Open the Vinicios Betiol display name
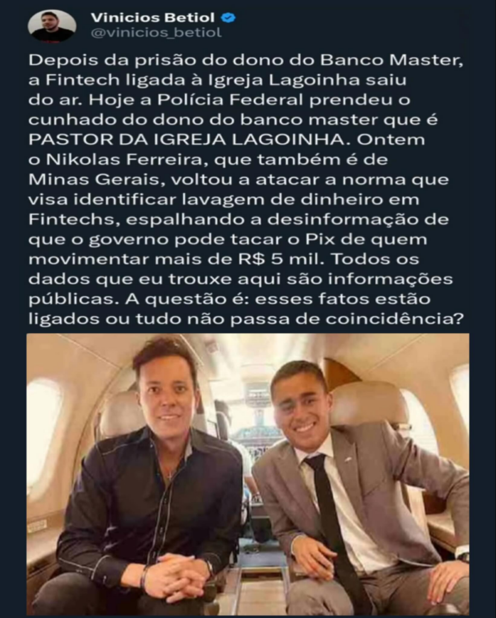 click(x=153, y=18)
